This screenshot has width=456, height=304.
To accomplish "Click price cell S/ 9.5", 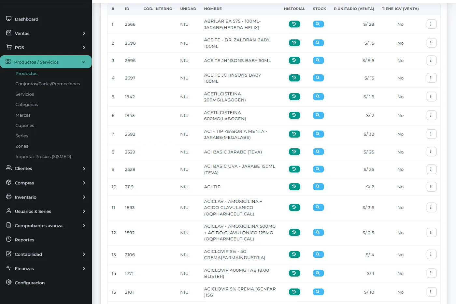I will coord(368,61).
